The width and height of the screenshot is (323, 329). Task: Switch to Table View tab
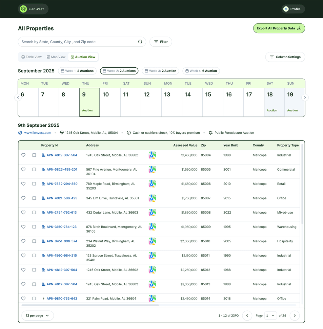[32, 57]
